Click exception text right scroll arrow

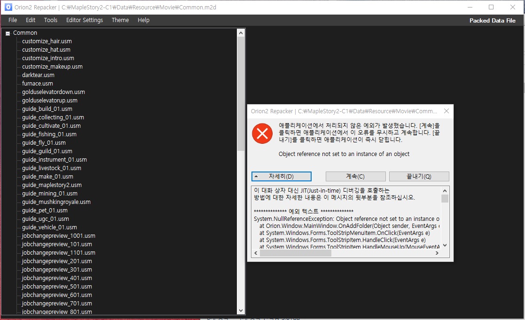tap(437, 253)
